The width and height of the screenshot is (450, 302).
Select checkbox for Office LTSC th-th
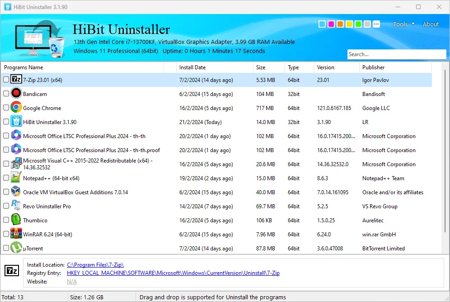click(x=6, y=135)
